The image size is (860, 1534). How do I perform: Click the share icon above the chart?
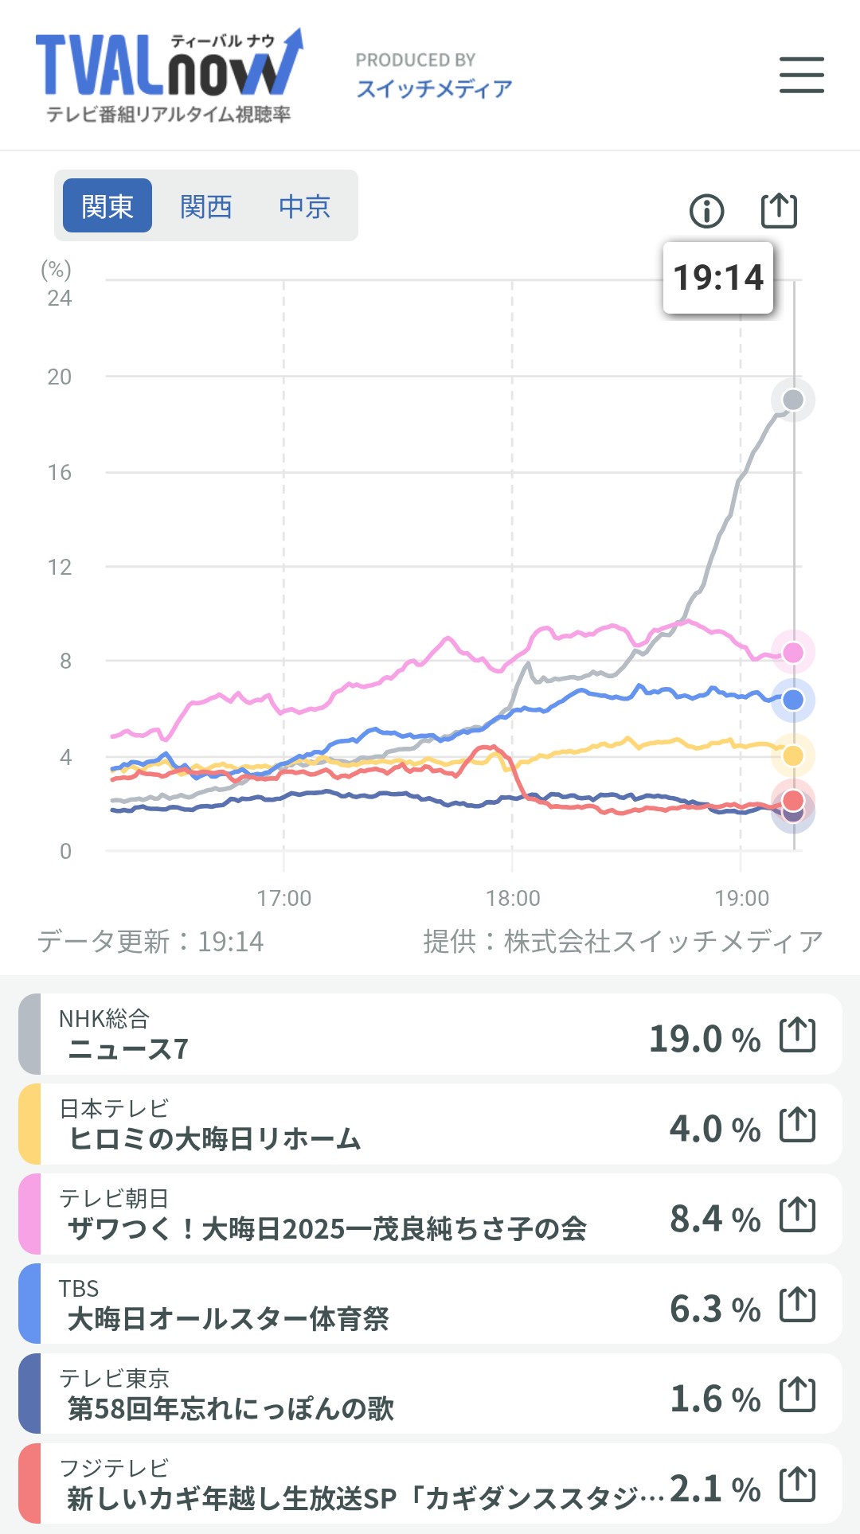778,210
